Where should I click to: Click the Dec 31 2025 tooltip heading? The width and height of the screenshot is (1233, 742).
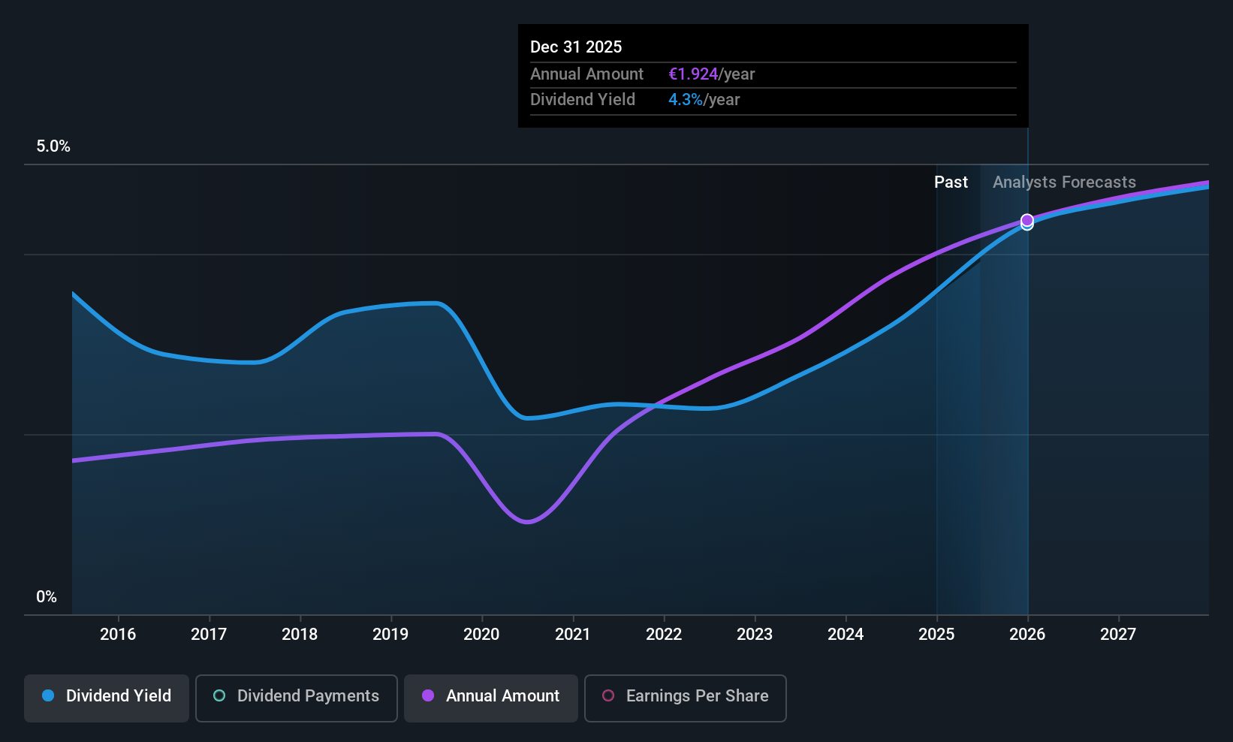(576, 47)
